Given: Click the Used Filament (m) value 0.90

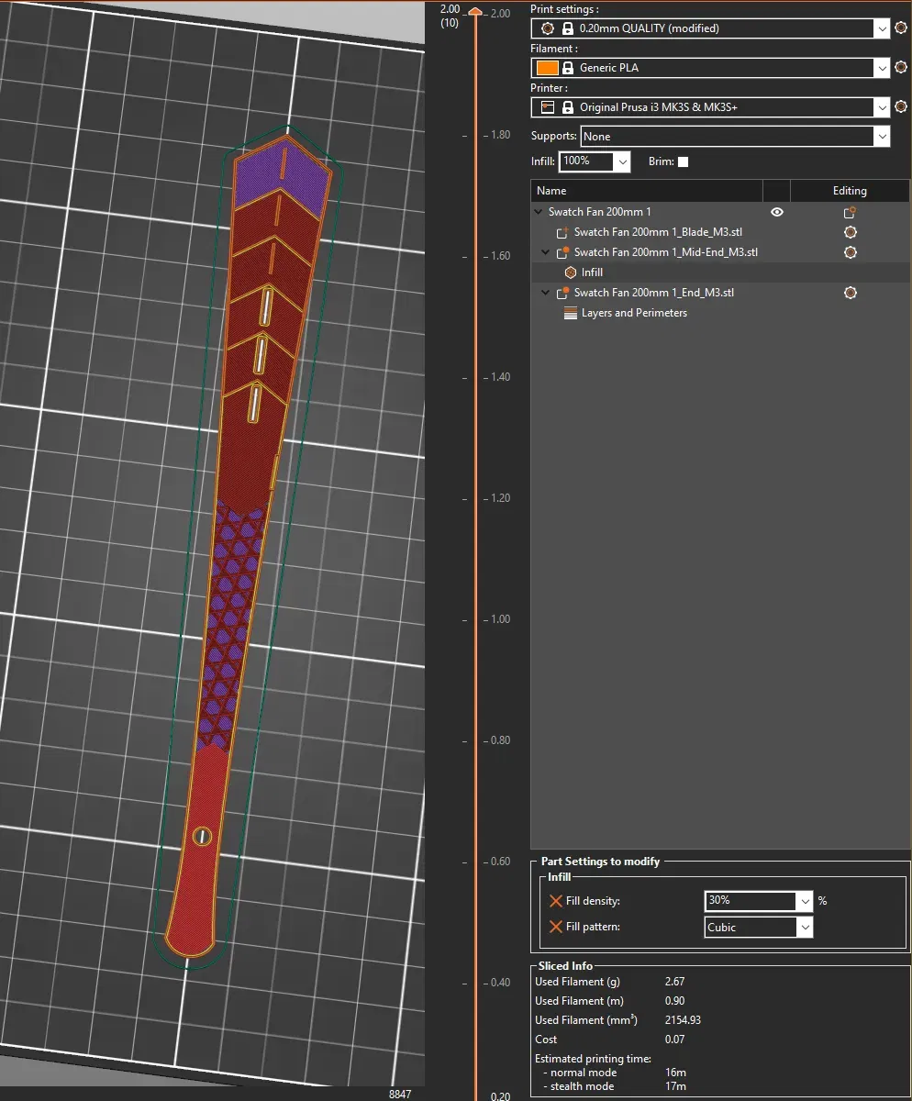Looking at the screenshot, I should 674,1001.
